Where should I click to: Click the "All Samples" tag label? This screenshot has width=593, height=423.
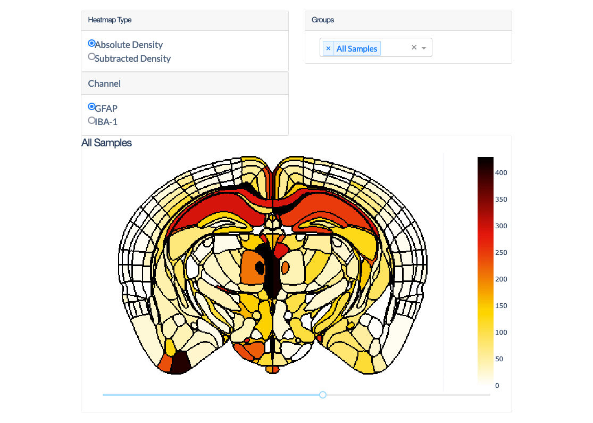(x=357, y=48)
